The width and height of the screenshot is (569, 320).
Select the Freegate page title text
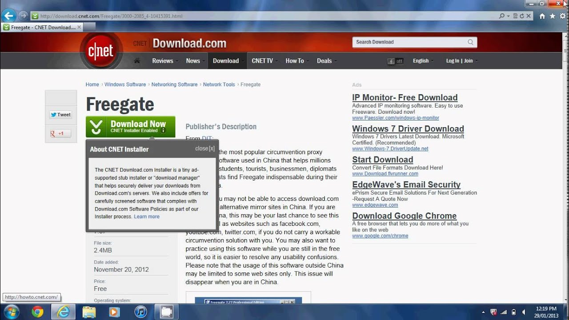point(120,104)
